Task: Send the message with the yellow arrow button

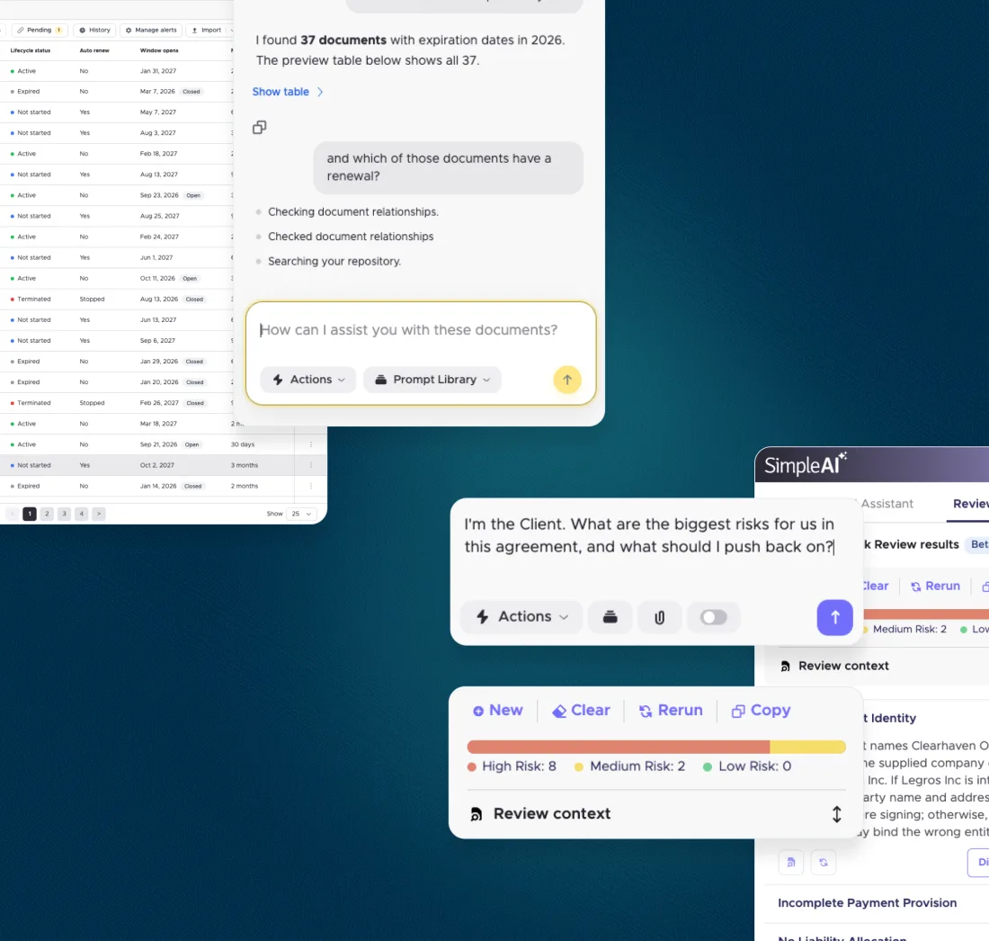Action: (x=567, y=380)
